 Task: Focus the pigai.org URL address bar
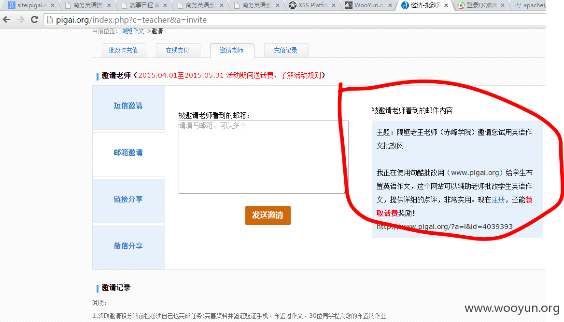click(295, 20)
